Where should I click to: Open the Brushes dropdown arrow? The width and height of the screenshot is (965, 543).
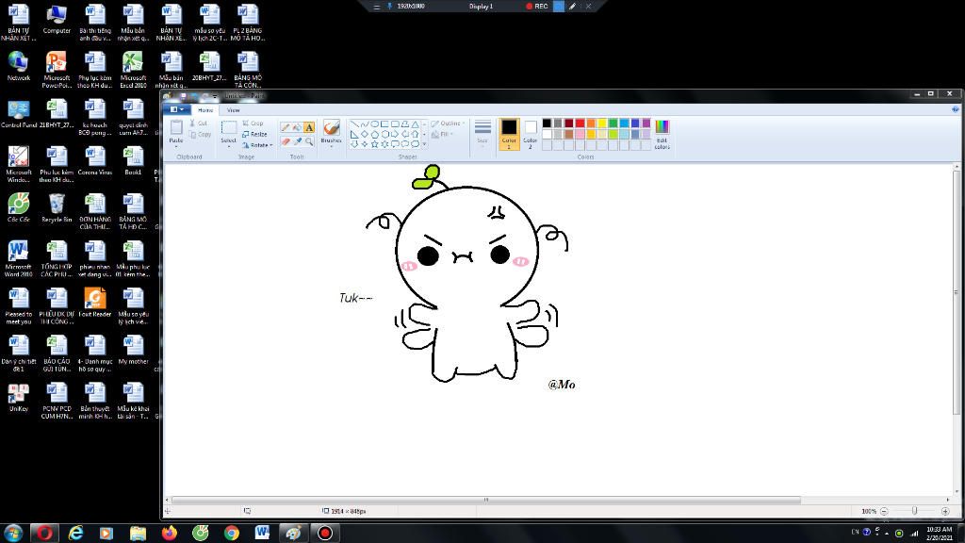pyautogui.click(x=331, y=144)
